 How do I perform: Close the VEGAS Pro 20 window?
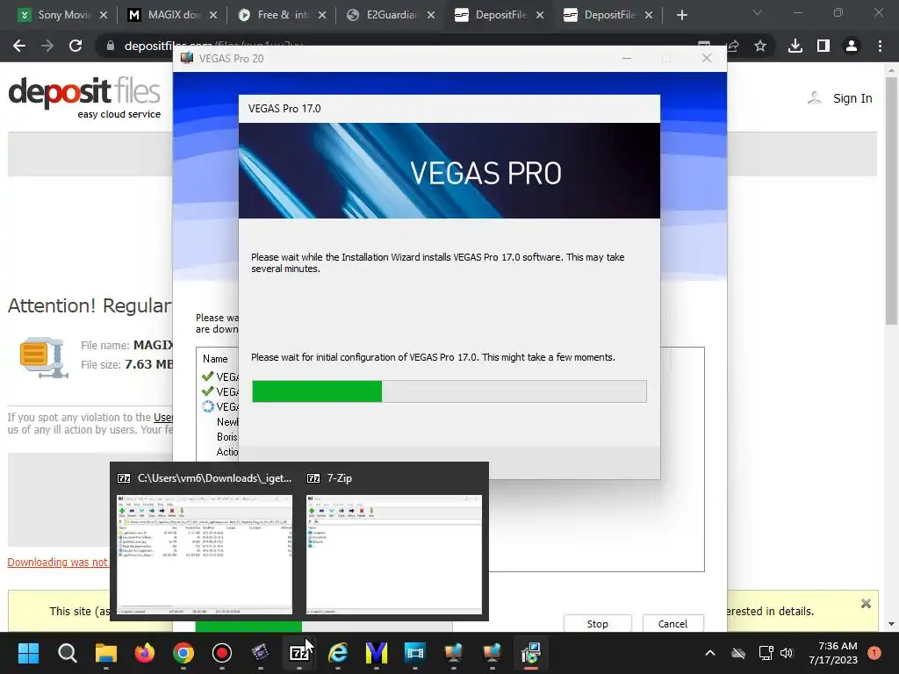(x=707, y=59)
